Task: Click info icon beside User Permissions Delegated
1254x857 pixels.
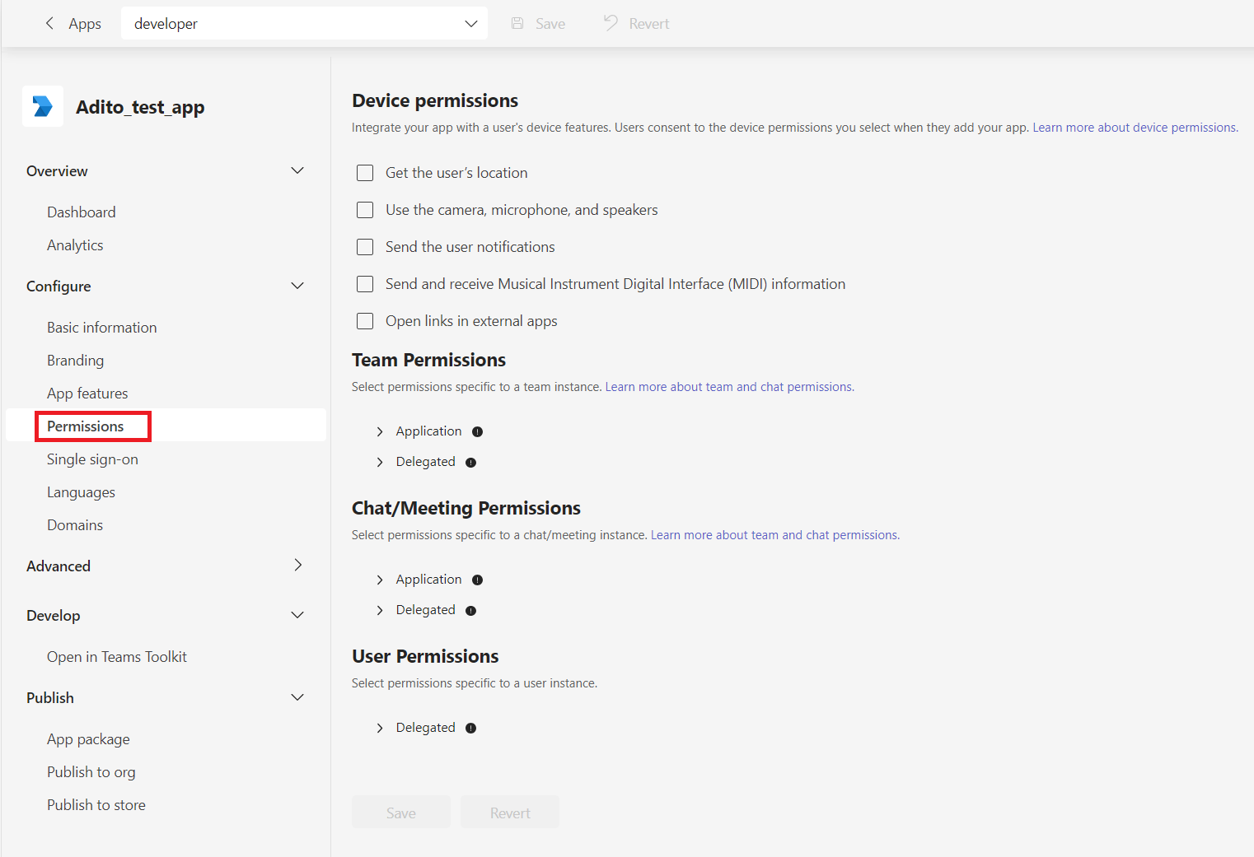Action: 470,728
